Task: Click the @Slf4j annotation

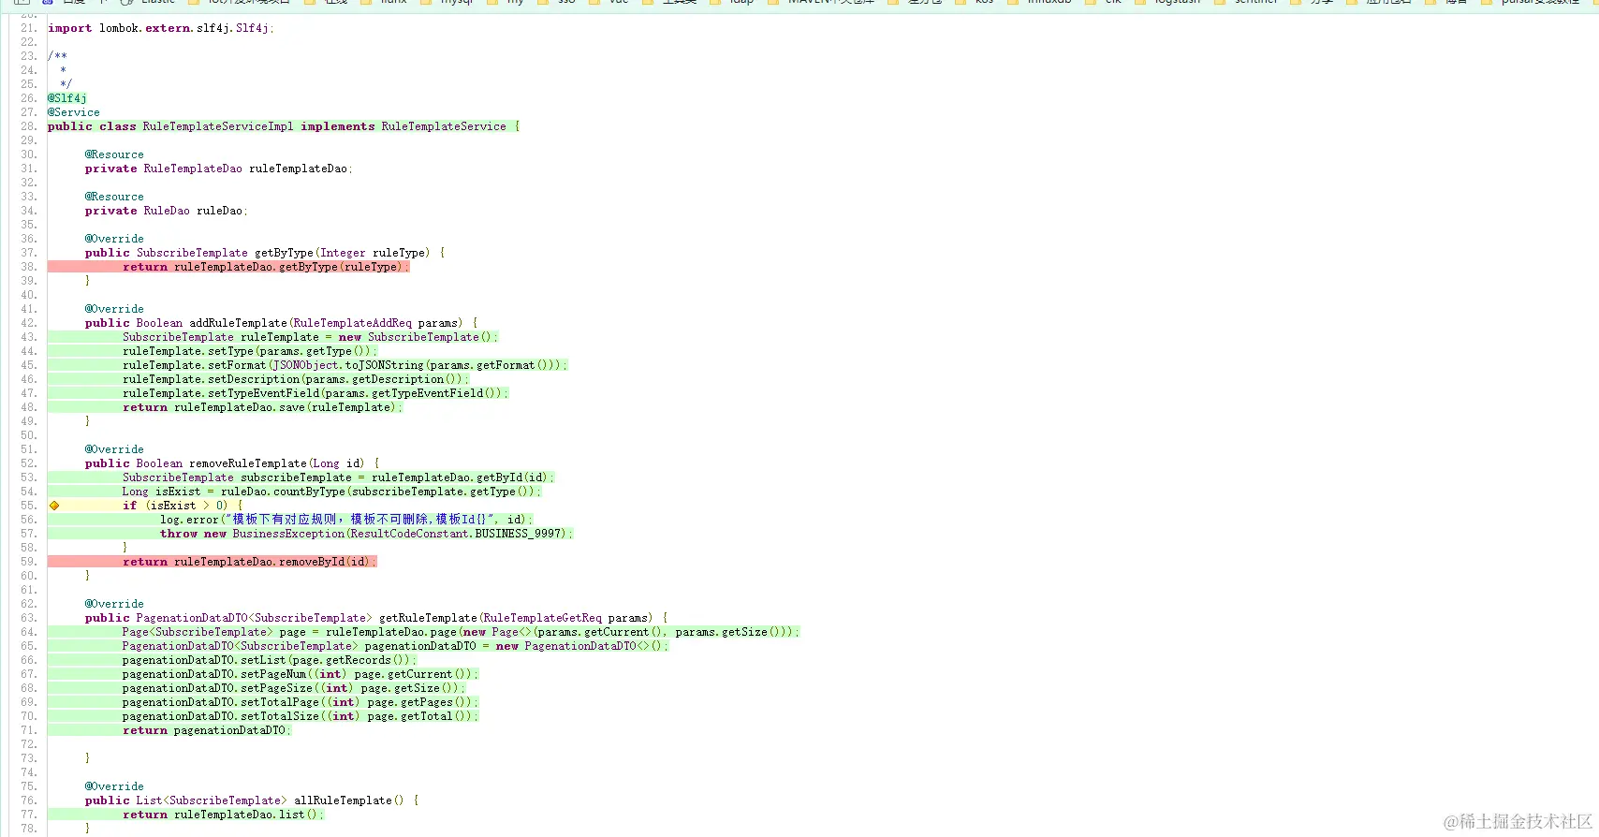Action: click(67, 98)
